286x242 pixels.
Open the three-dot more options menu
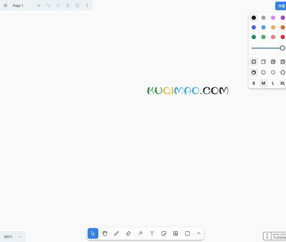(87, 6)
